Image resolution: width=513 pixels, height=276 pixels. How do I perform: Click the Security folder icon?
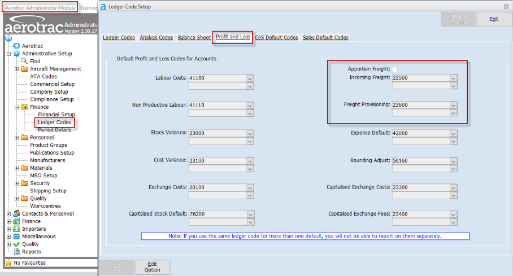coord(24,183)
